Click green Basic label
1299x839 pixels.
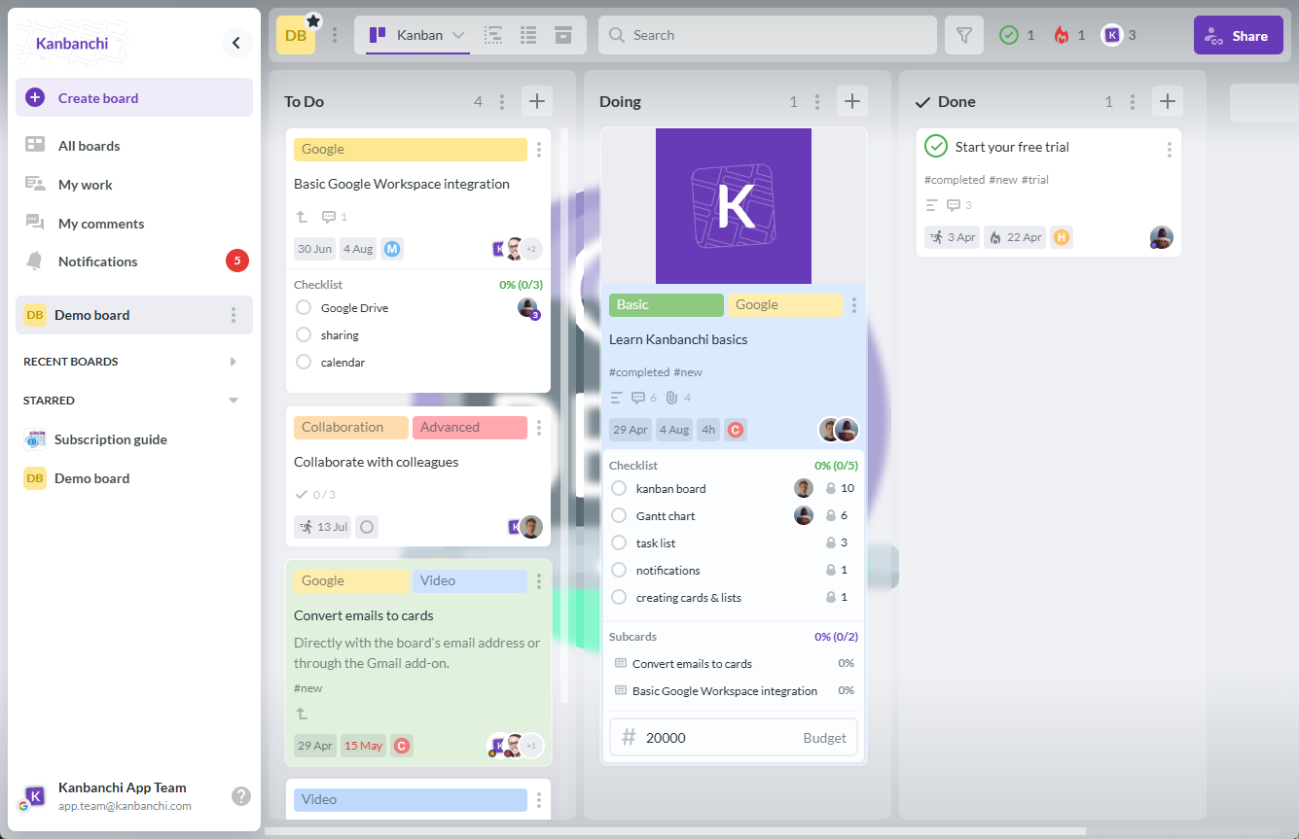(667, 305)
